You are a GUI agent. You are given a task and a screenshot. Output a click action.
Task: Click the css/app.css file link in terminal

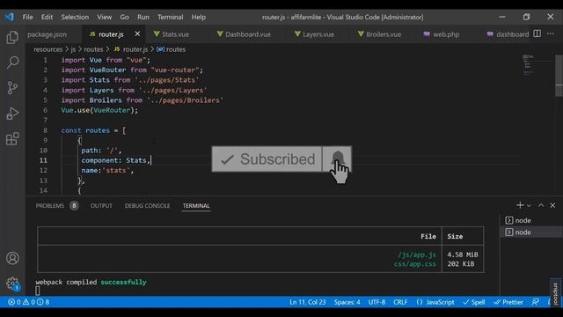[x=415, y=264]
